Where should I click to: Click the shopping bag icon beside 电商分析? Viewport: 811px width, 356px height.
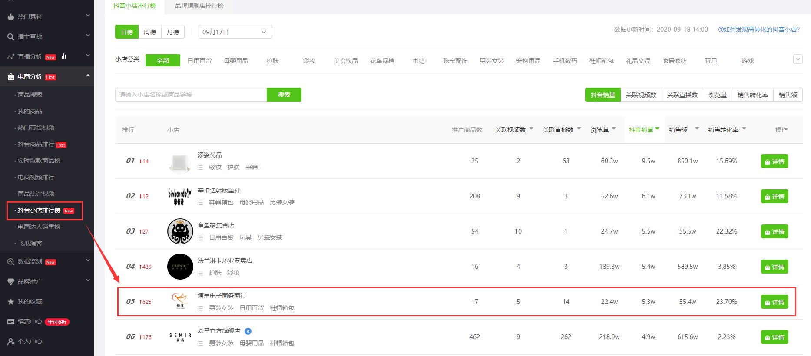point(11,77)
